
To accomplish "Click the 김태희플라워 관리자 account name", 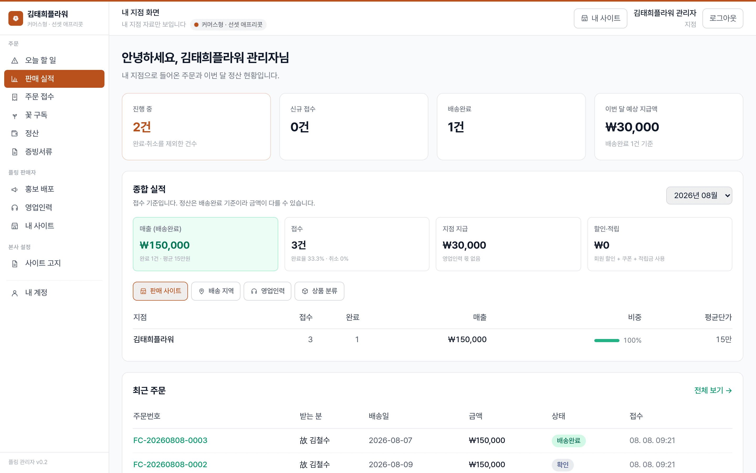I will 665,13.
